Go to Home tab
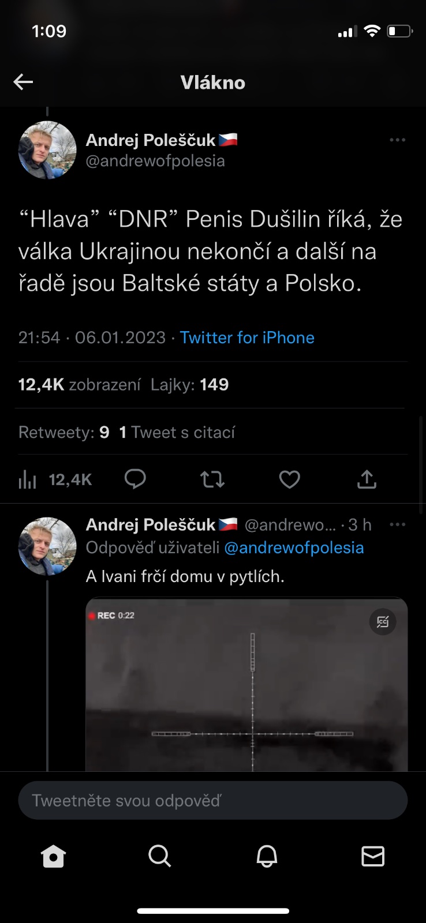426x923 pixels. coord(53,857)
